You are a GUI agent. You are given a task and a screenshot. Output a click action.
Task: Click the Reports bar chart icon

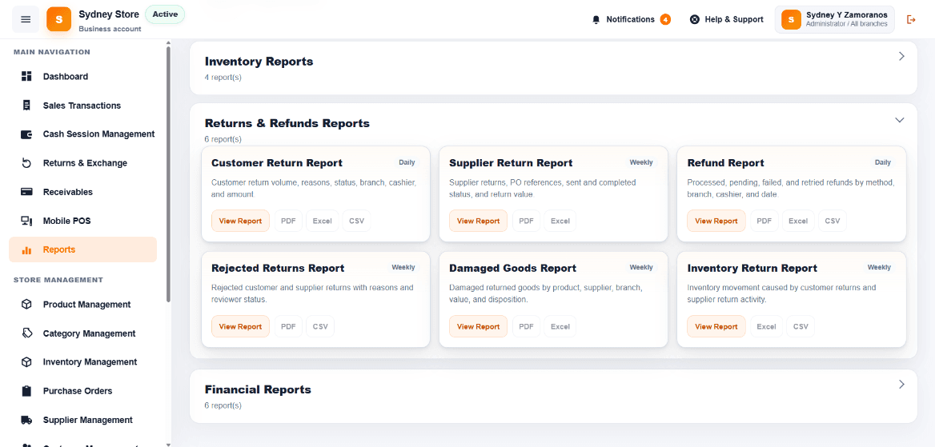tap(26, 250)
